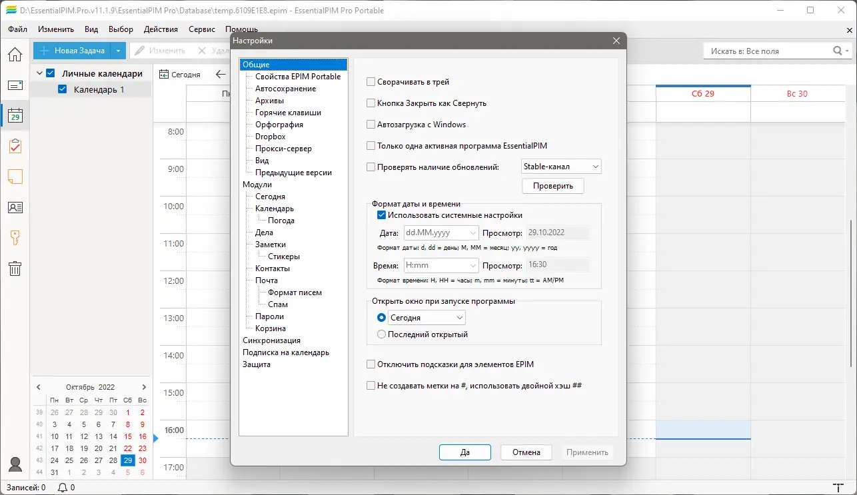Enable Проверять наличие обновлений
This screenshot has height=495, width=857.
(x=371, y=167)
